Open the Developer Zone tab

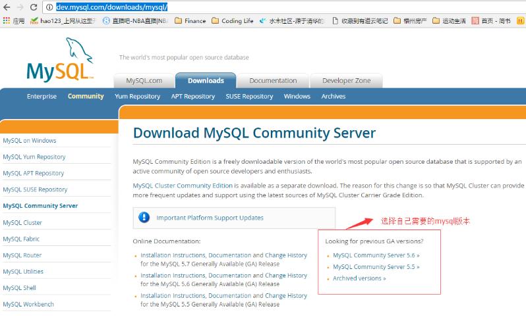[346, 81]
